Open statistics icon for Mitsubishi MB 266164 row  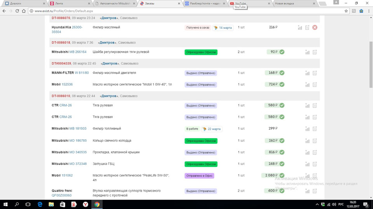coord(307,52)
